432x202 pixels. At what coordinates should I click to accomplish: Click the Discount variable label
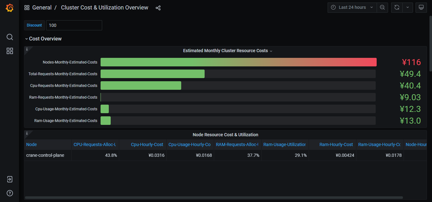click(34, 25)
